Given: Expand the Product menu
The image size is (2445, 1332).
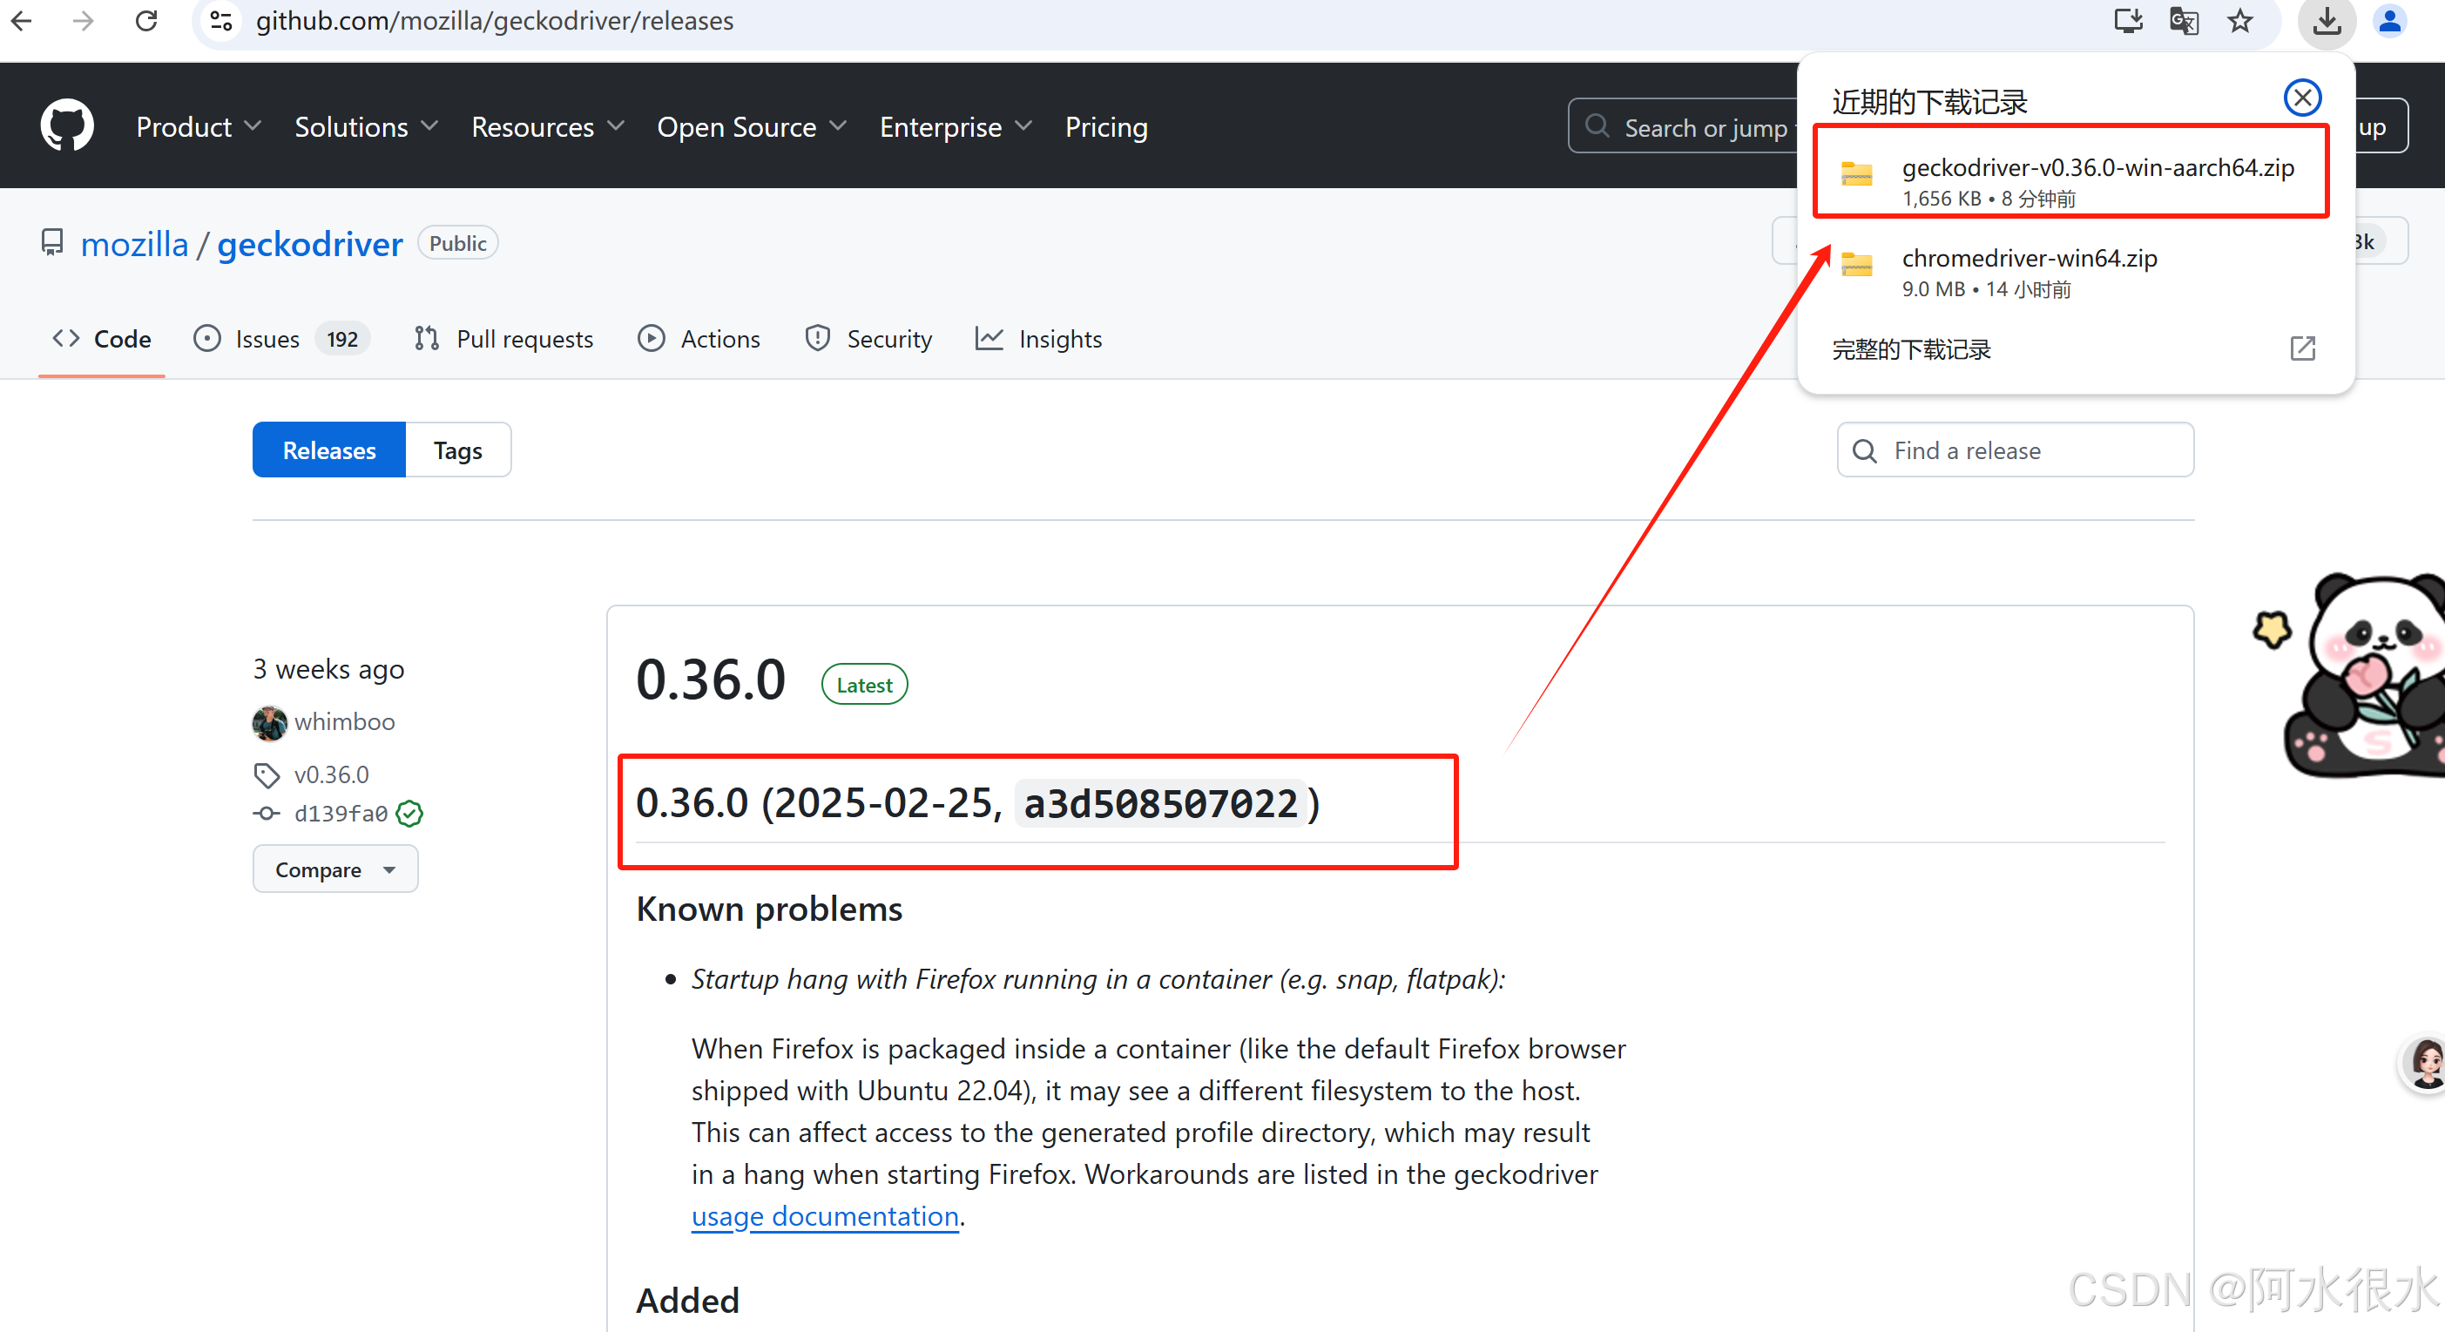Looking at the screenshot, I should click(199, 126).
